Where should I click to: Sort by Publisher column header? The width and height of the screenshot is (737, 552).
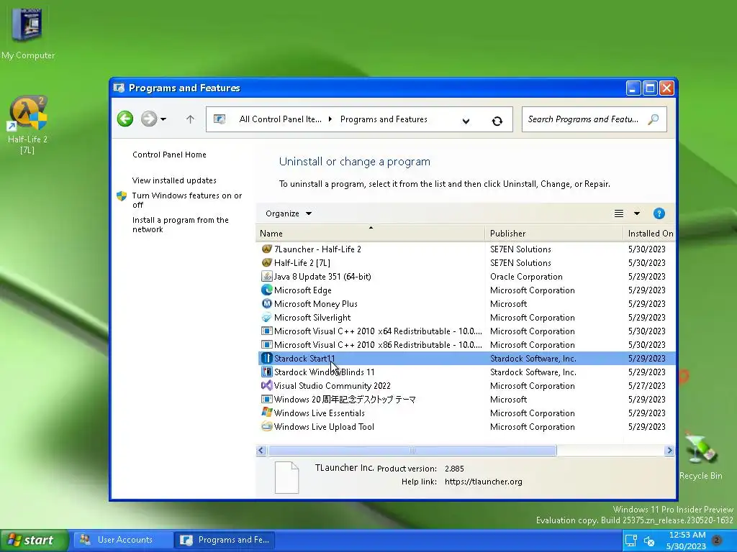[x=553, y=234]
